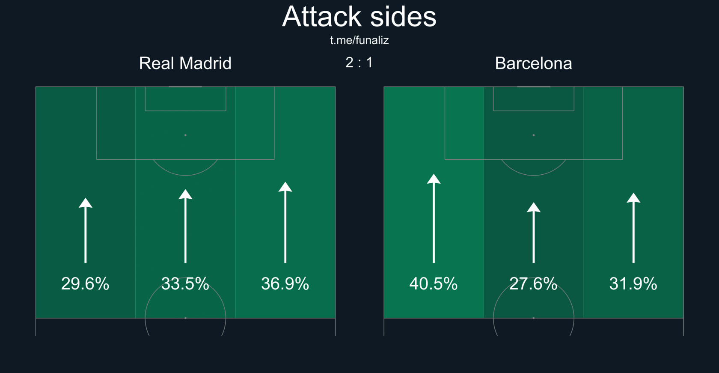The width and height of the screenshot is (719, 373).
Task: Click the 2 : 1 score
Action: point(359,63)
